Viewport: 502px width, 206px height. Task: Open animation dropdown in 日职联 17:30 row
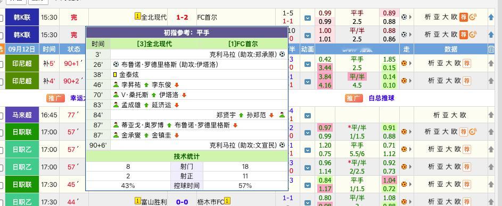tap(308, 185)
